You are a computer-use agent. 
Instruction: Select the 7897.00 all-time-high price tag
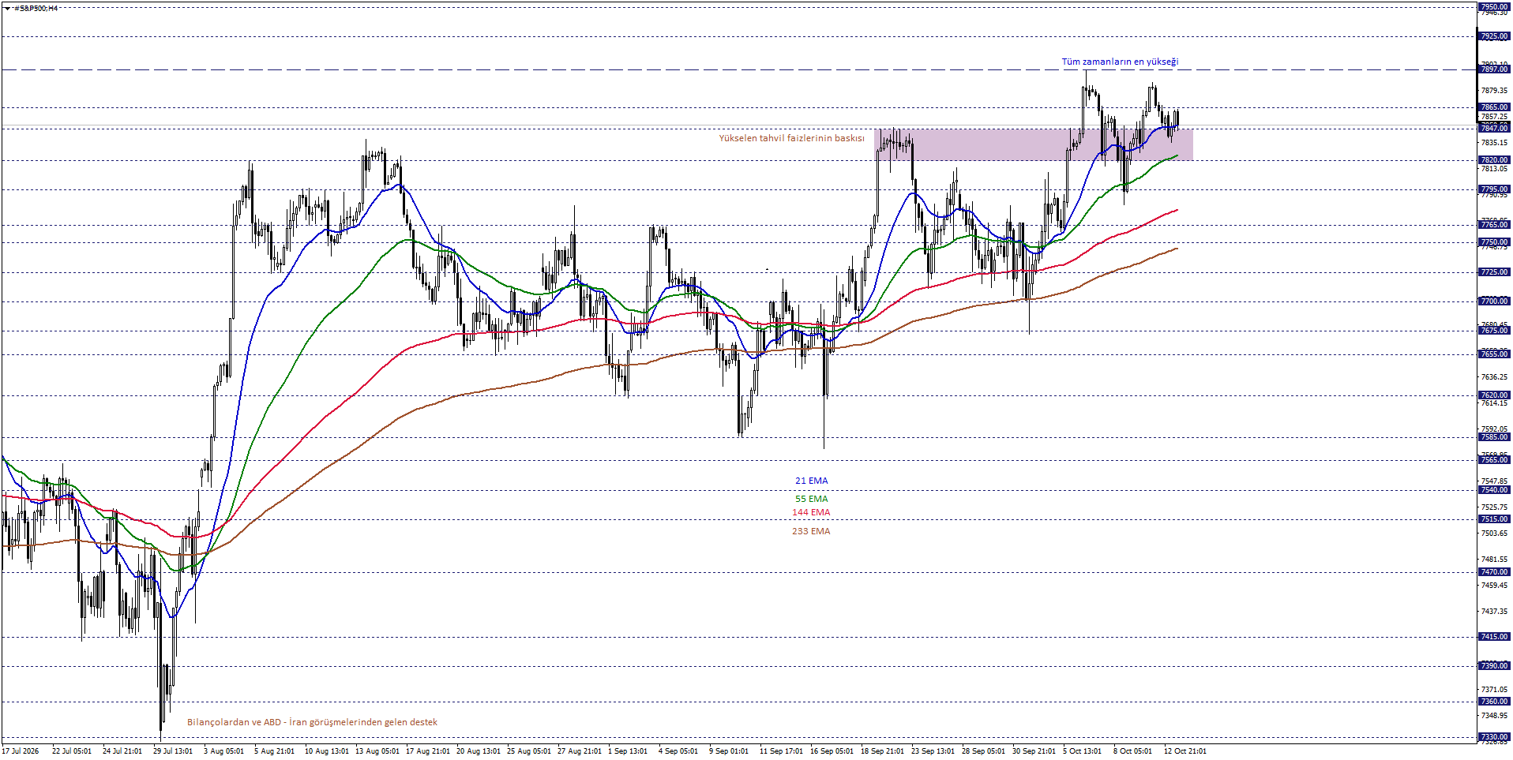point(1494,69)
